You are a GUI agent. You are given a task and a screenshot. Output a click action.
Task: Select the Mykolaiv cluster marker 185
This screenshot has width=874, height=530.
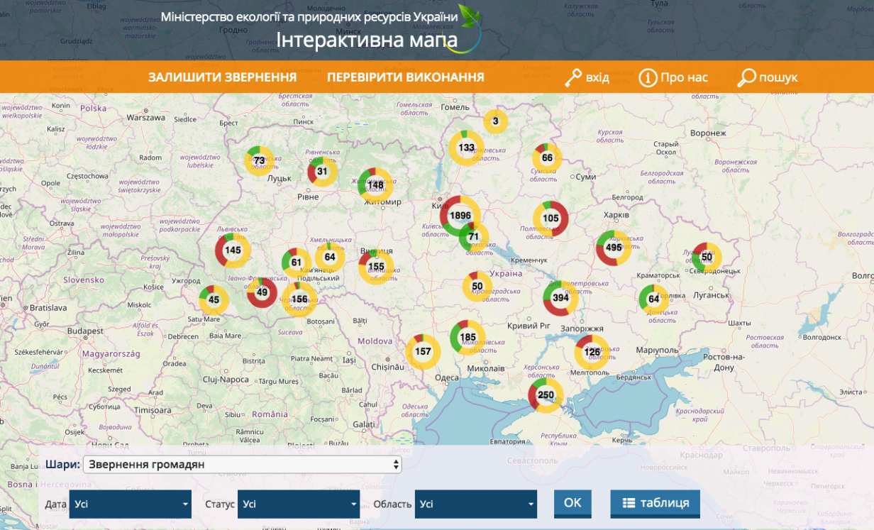(x=468, y=338)
